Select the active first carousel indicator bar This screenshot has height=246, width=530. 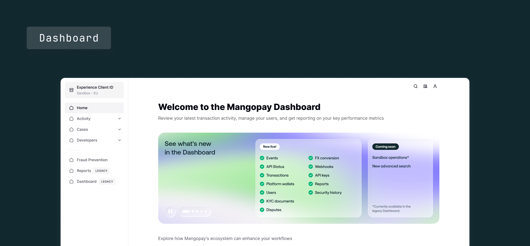click(x=186, y=212)
